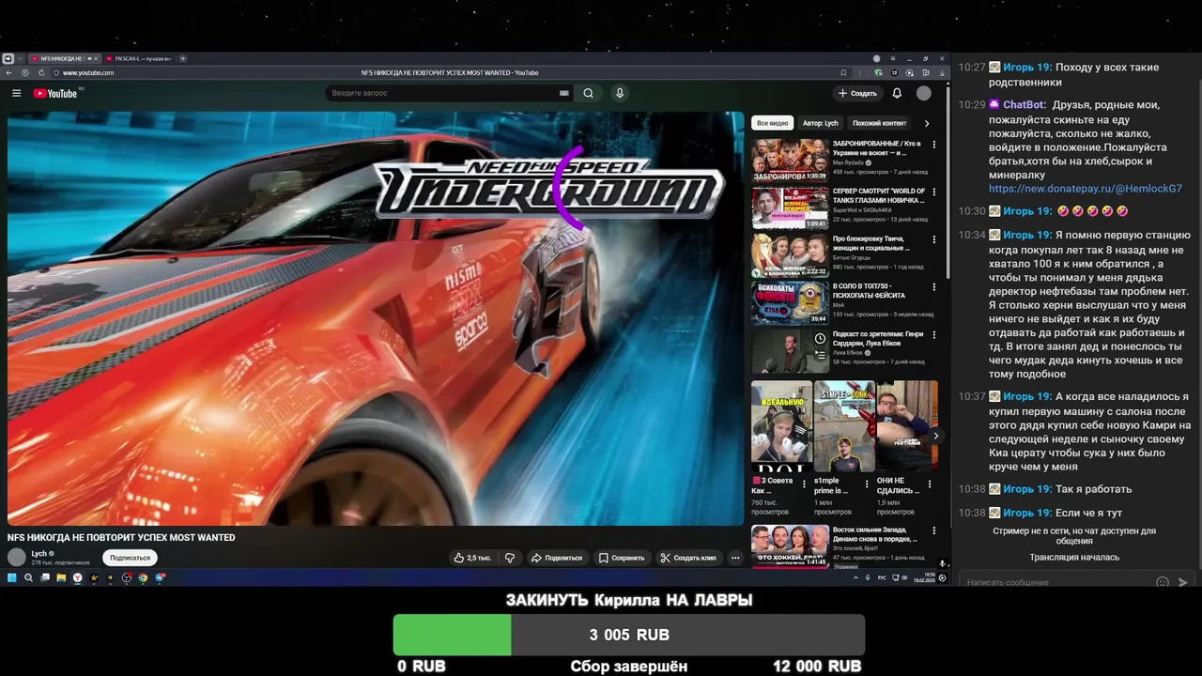1202x676 pixels.
Task: Open the Chrome icon on the taskbar
Action: pyautogui.click(x=143, y=578)
